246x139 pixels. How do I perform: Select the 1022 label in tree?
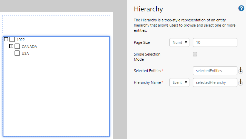(x=21, y=40)
